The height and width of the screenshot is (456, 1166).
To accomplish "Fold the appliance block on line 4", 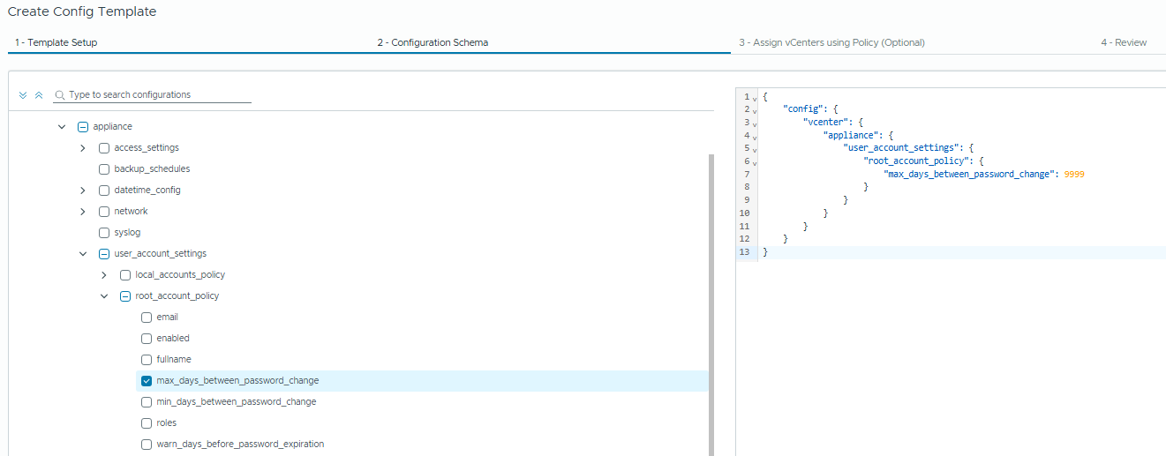I will click(755, 137).
